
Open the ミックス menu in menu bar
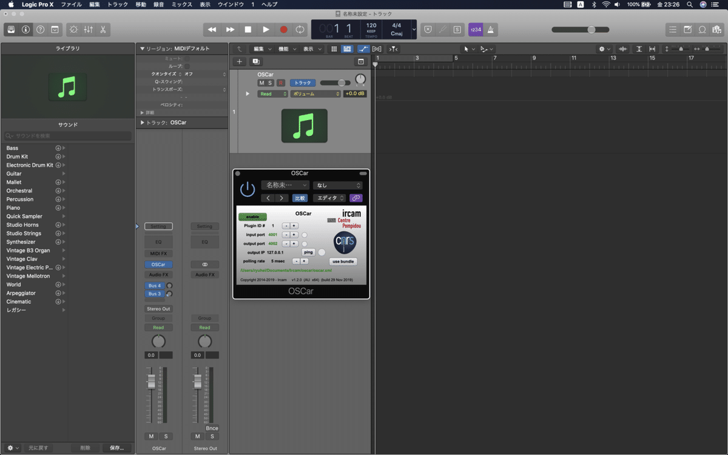point(182,4)
